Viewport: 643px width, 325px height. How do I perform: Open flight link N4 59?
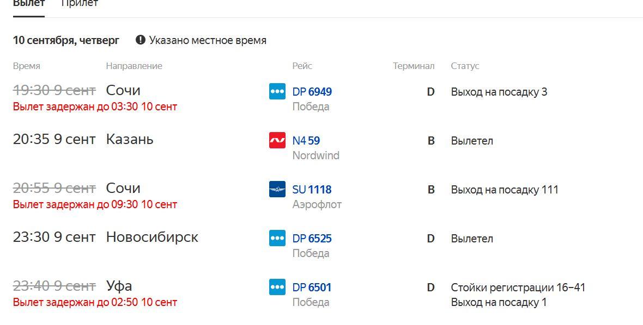point(306,141)
